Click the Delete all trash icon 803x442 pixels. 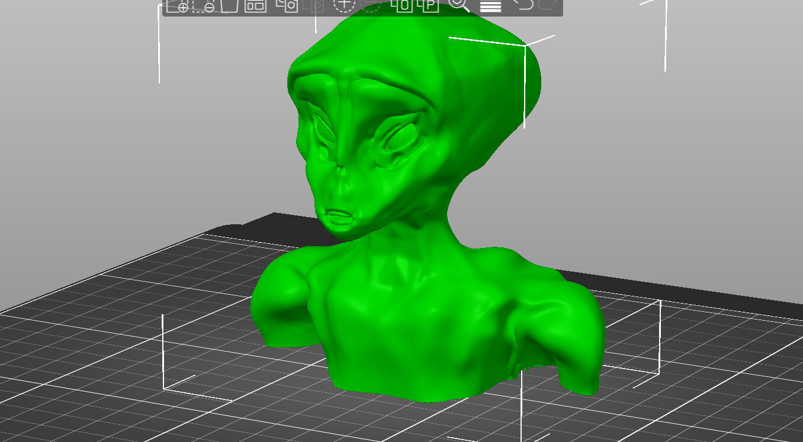(229, 5)
